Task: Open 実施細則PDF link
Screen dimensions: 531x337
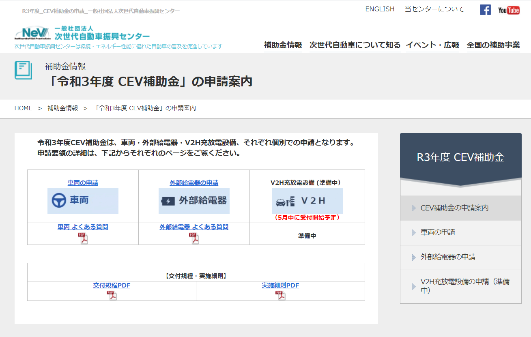Action: click(x=280, y=285)
